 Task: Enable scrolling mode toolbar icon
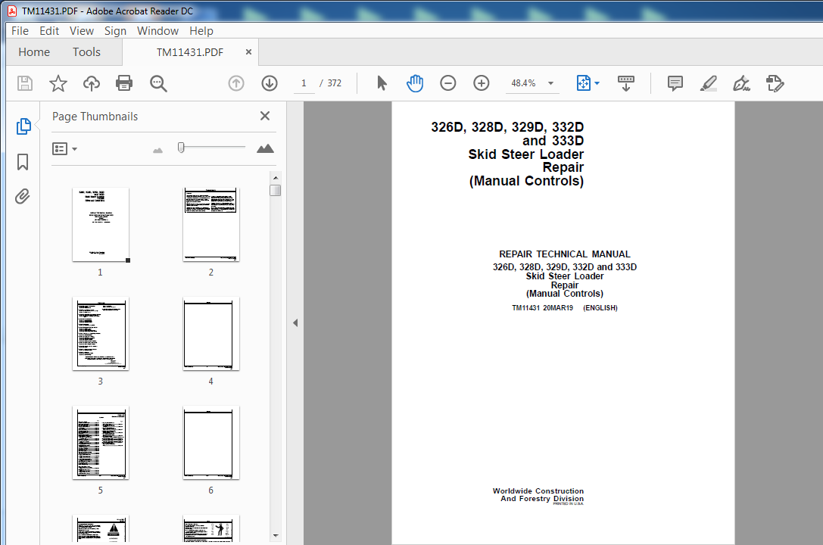coord(625,83)
